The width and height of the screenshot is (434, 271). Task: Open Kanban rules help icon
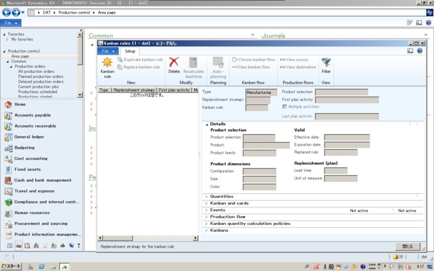[x=419, y=51]
